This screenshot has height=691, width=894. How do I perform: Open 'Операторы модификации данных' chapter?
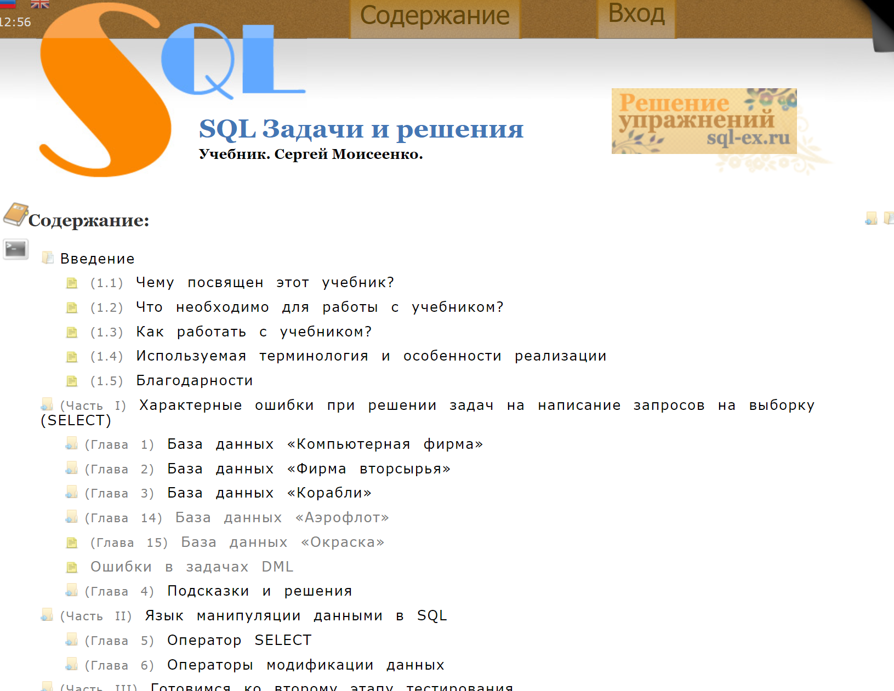click(305, 665)
